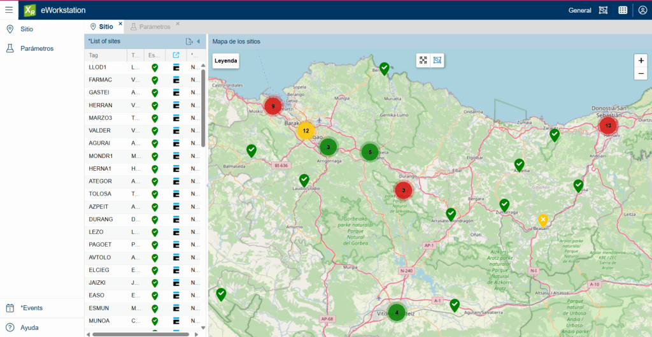Click General in the top bar
Image resolution: width=652 pixels, height=337 pixels.
tap(579, 11)
